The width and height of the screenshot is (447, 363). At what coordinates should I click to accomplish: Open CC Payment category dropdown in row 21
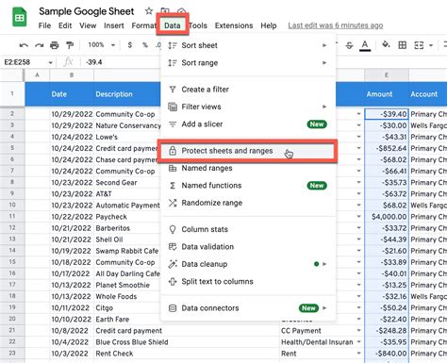[x=358, y=331]
